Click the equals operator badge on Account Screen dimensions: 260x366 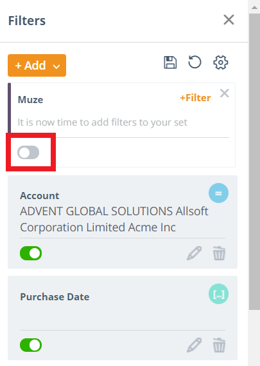coord(218,193)
